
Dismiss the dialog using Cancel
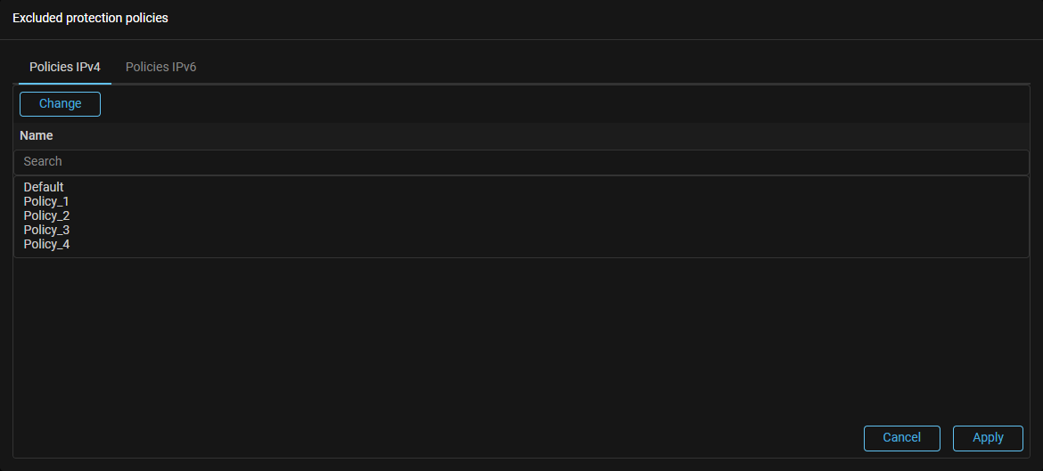pos(901,438)
